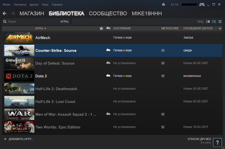Switch to grid view layout icon
225x149 pixels.
coord(220,22)
